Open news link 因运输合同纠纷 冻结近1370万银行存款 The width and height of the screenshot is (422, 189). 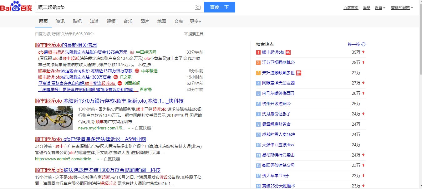tap(85, 71)
